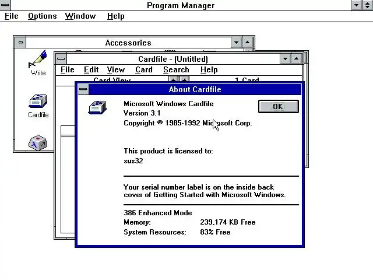
Task: Open the About Cardfile dialog control menu
Action: coord(83,89)
